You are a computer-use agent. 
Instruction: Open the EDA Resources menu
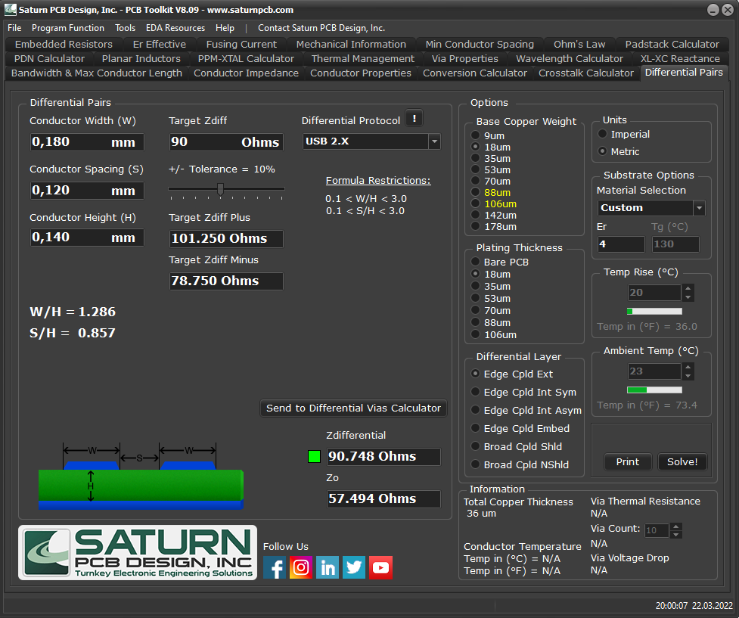[x=175, y=28]
